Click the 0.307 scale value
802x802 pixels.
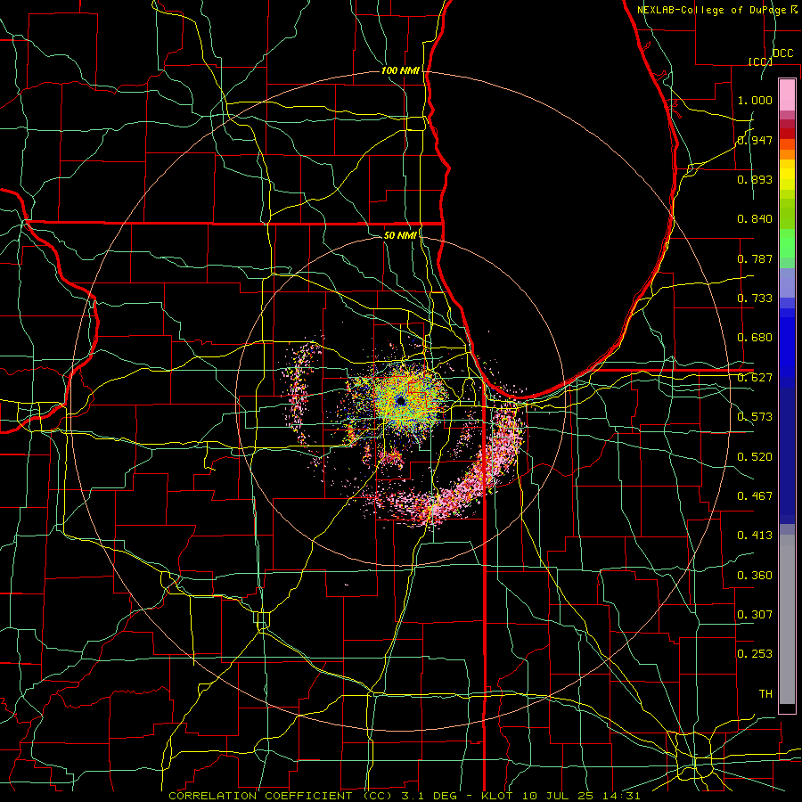pyautogui.click(x=755, y=615)
